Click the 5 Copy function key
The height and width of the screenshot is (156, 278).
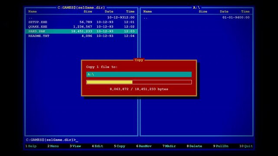(120, 146)
